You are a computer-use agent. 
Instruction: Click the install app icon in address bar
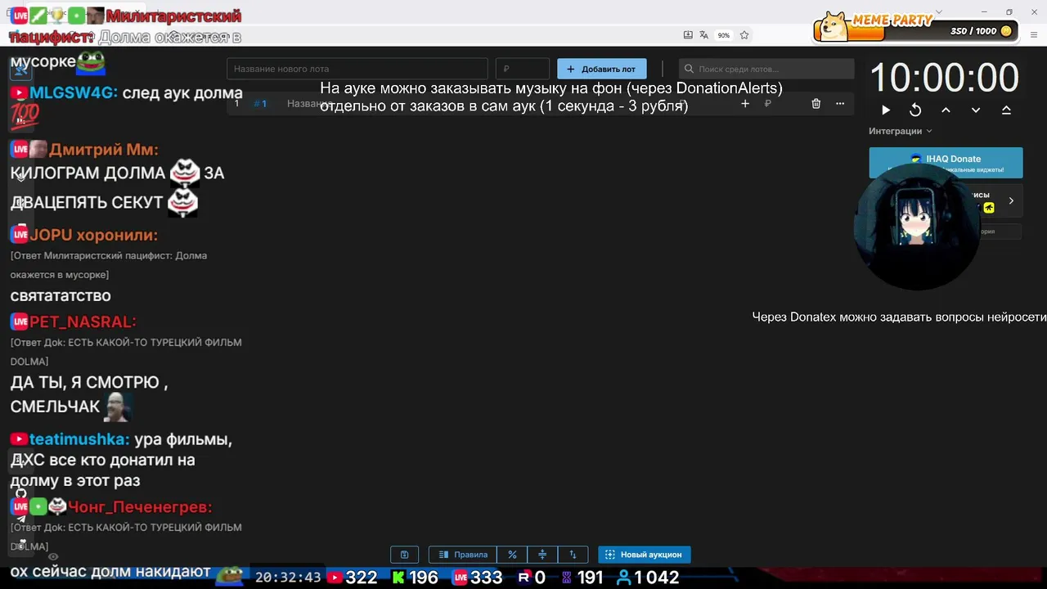coord(689,35)
